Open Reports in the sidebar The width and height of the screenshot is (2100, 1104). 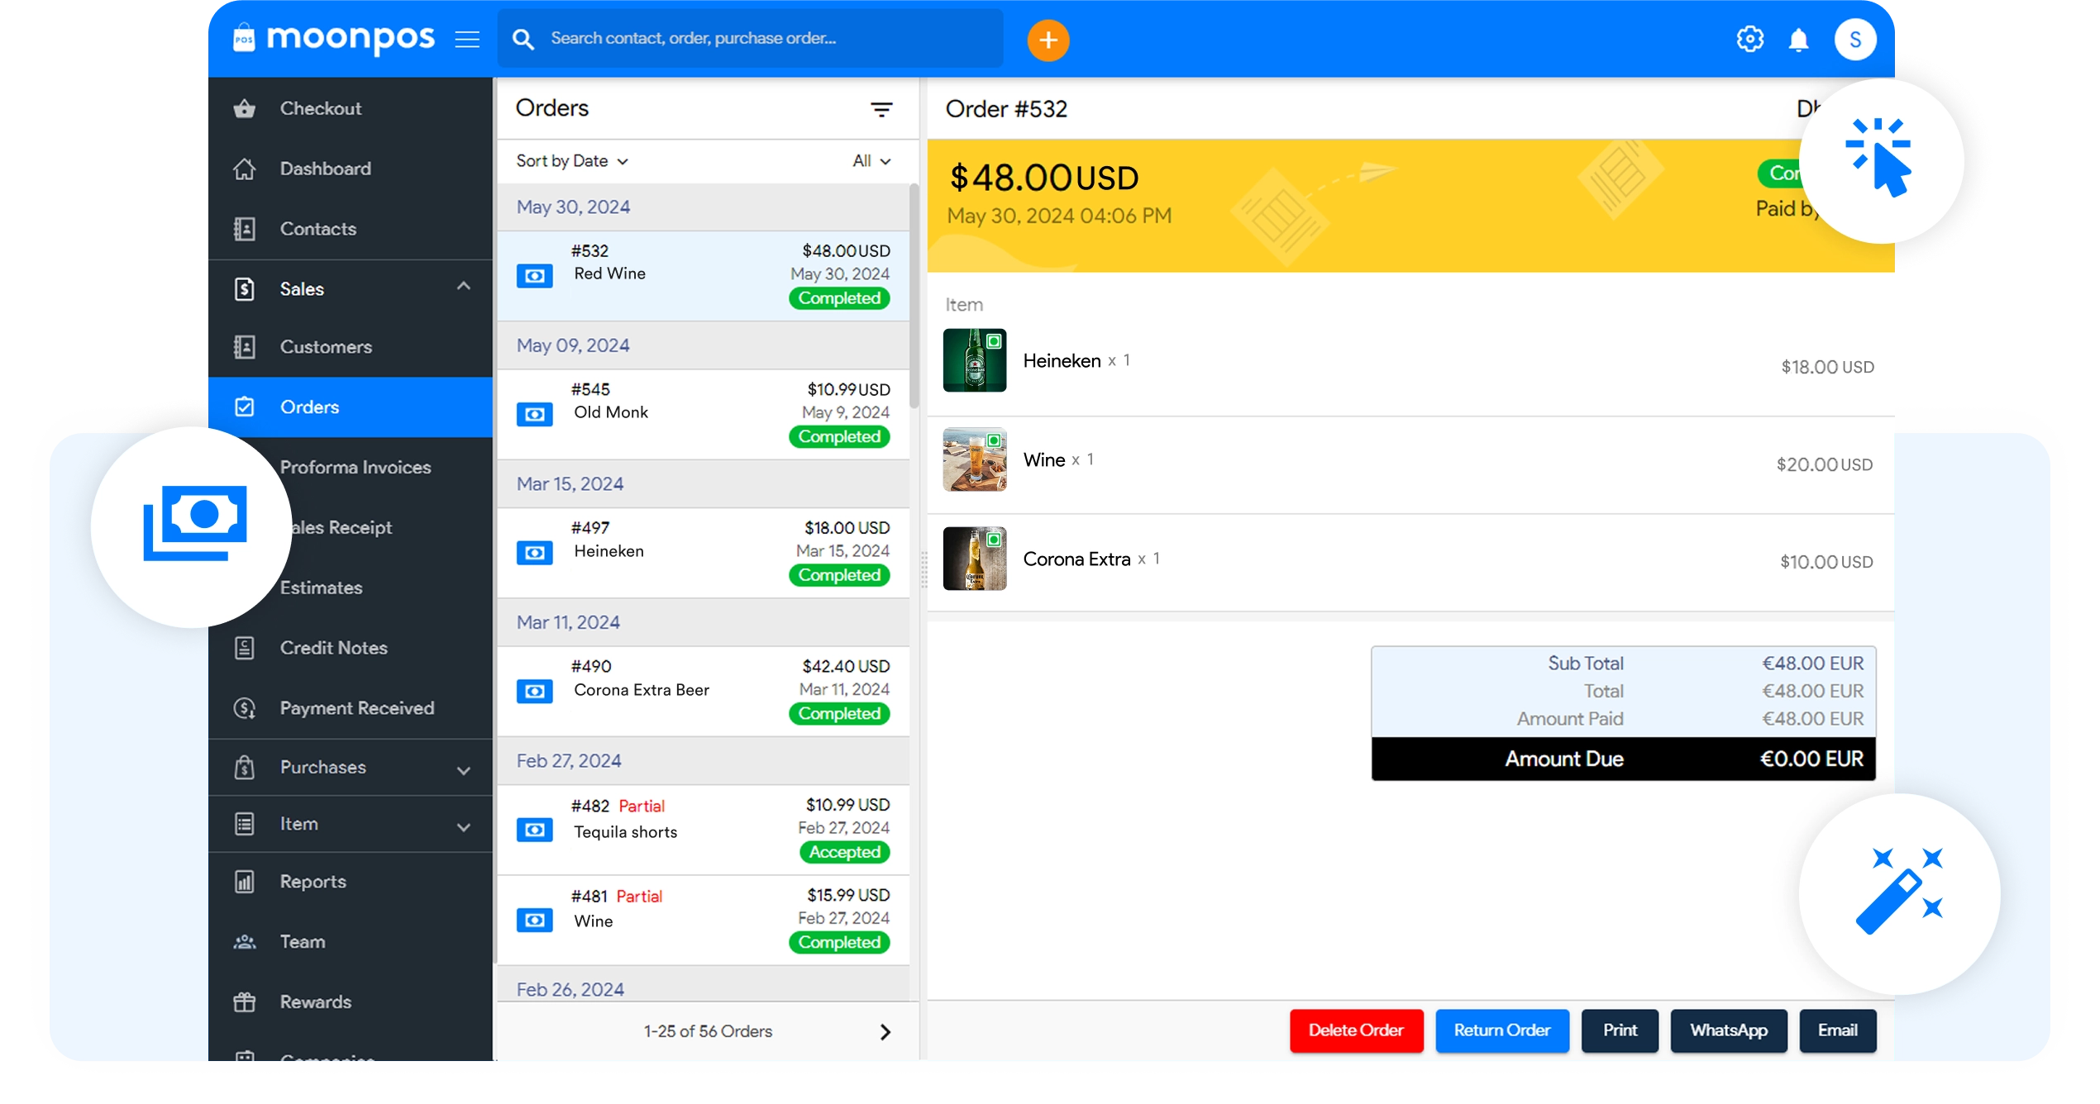pos(313,882)
